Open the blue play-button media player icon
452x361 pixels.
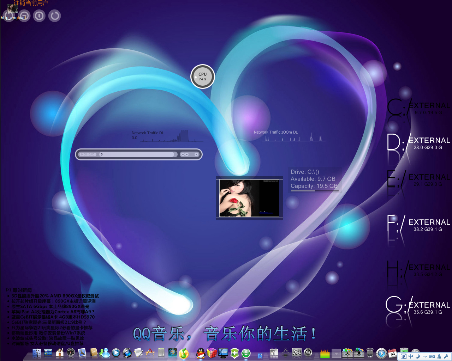[x=116, y=353]
